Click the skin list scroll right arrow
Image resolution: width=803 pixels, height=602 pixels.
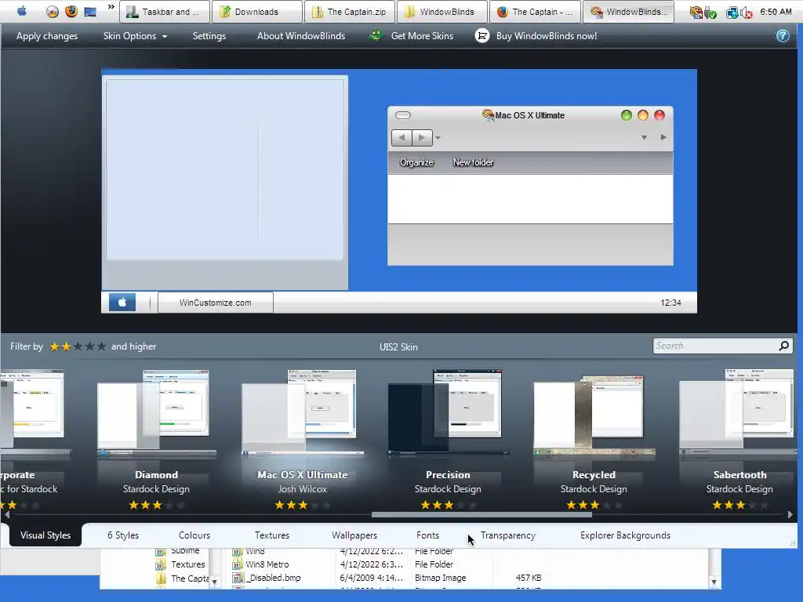pos(790,514)
